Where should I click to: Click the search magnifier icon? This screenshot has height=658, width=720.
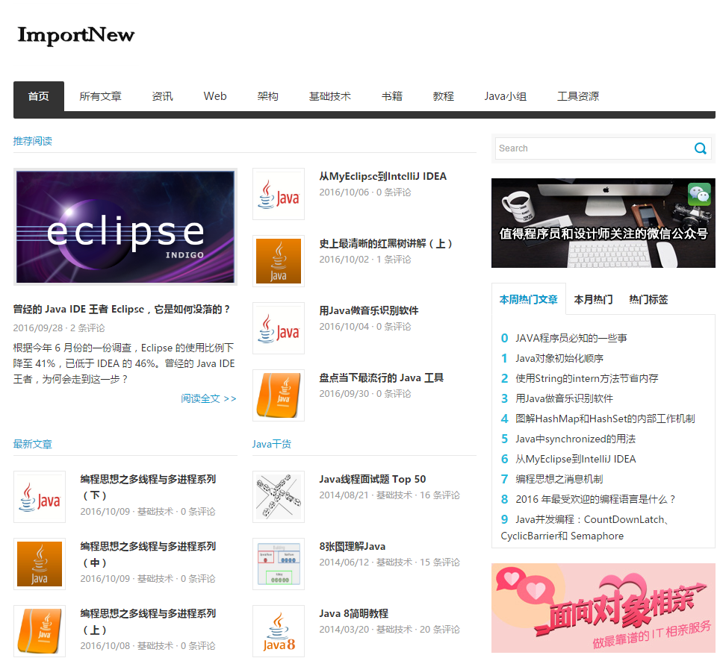[x=701, y=148]
